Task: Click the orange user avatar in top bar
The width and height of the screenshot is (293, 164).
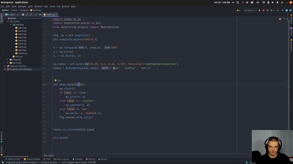Action: [x=291, y=2]
